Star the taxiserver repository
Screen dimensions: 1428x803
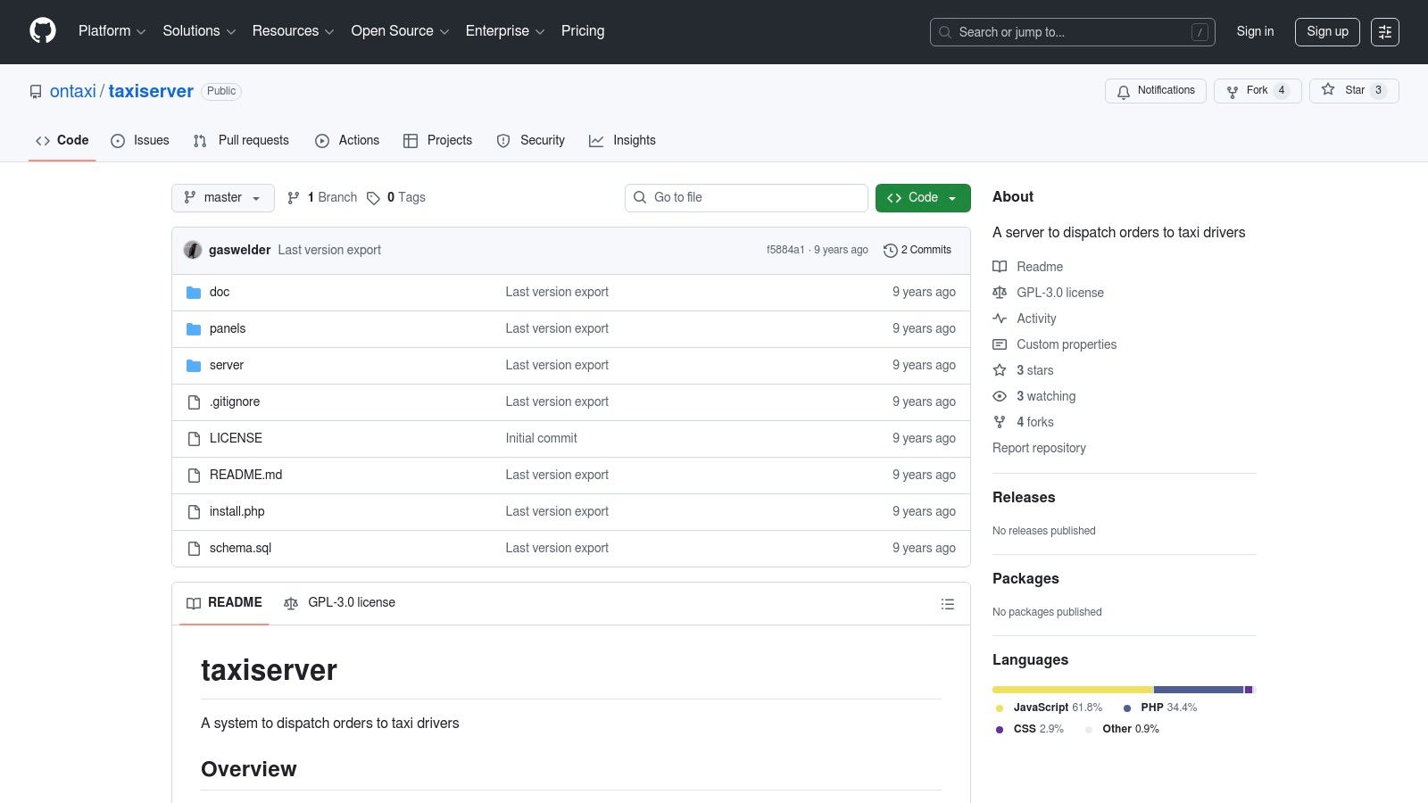point(1353,91)
